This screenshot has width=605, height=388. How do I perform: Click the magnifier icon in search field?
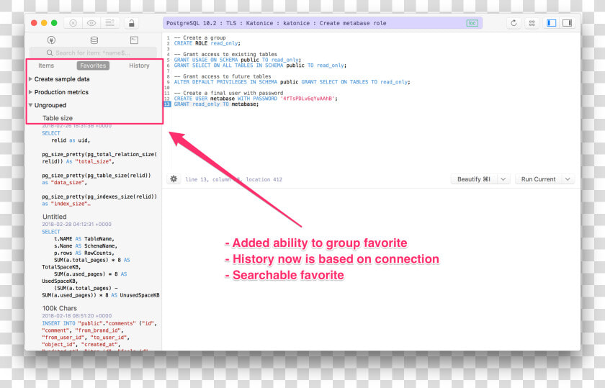pyautogui.click(x=50, y=53)
